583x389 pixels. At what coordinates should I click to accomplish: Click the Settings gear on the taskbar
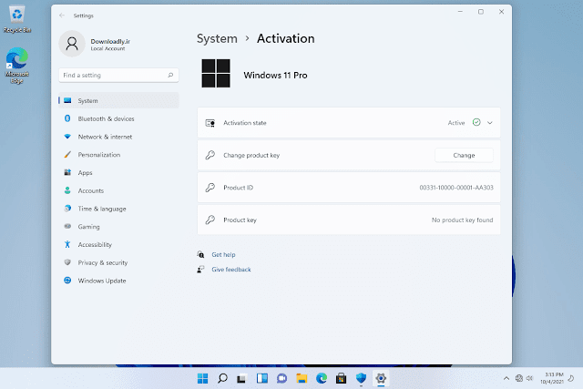point(381,379)
